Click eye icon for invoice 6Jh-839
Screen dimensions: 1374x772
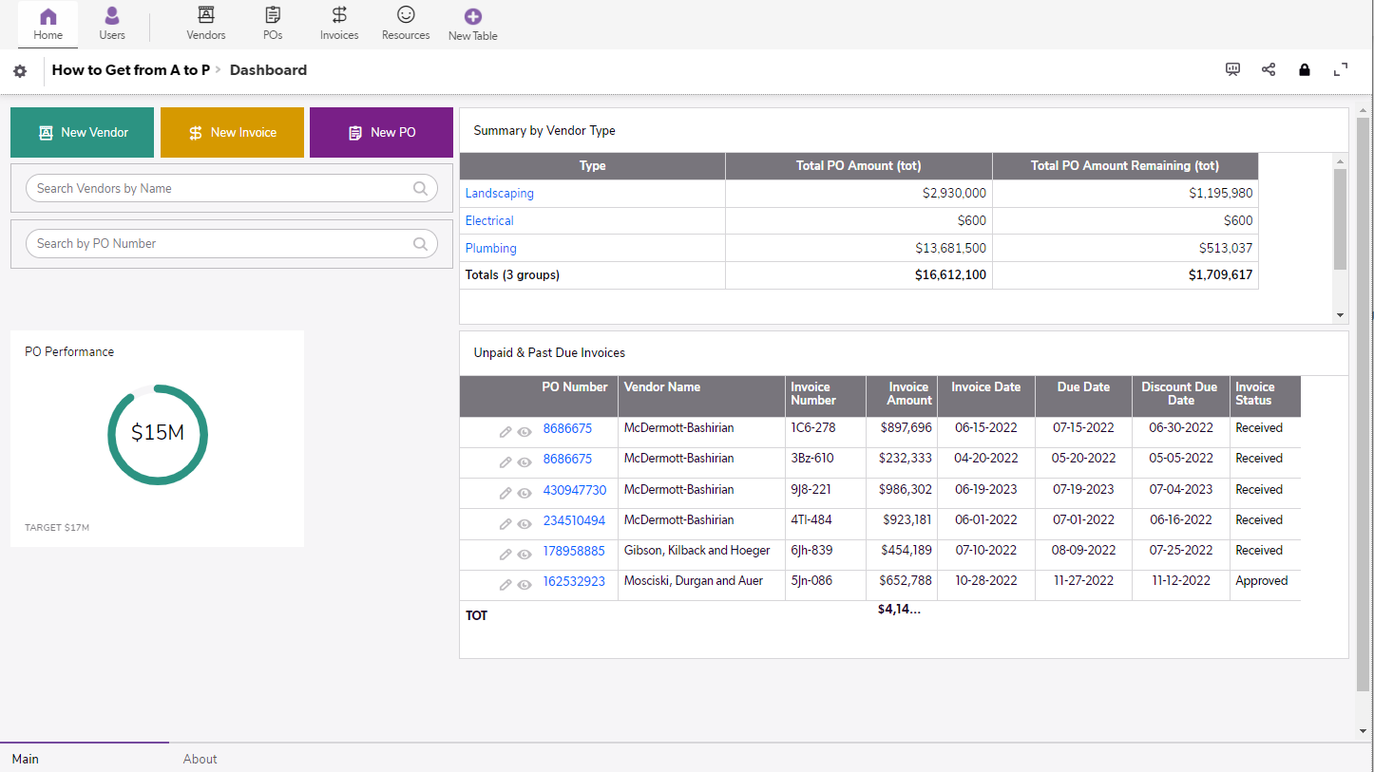click(x=524, y=555)
